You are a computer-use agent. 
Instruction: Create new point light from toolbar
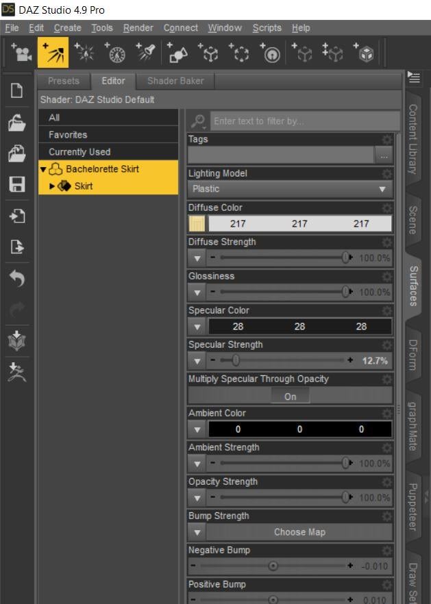(84, 53)
